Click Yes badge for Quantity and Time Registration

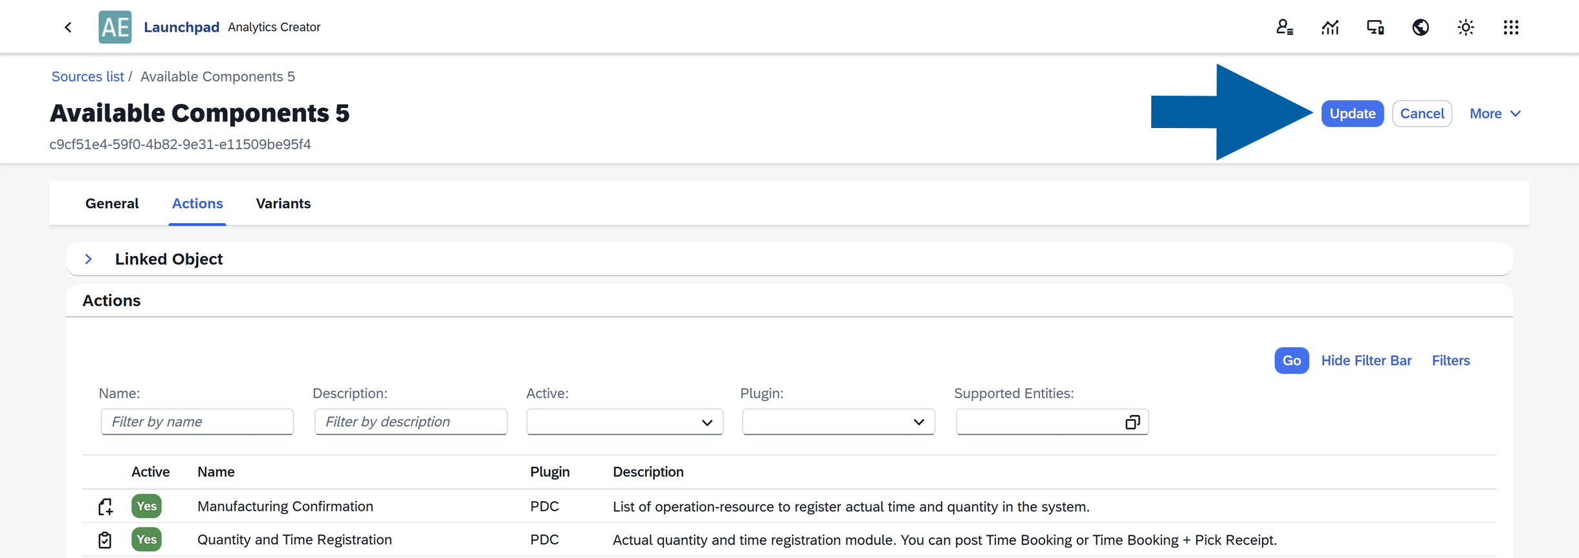146,540
